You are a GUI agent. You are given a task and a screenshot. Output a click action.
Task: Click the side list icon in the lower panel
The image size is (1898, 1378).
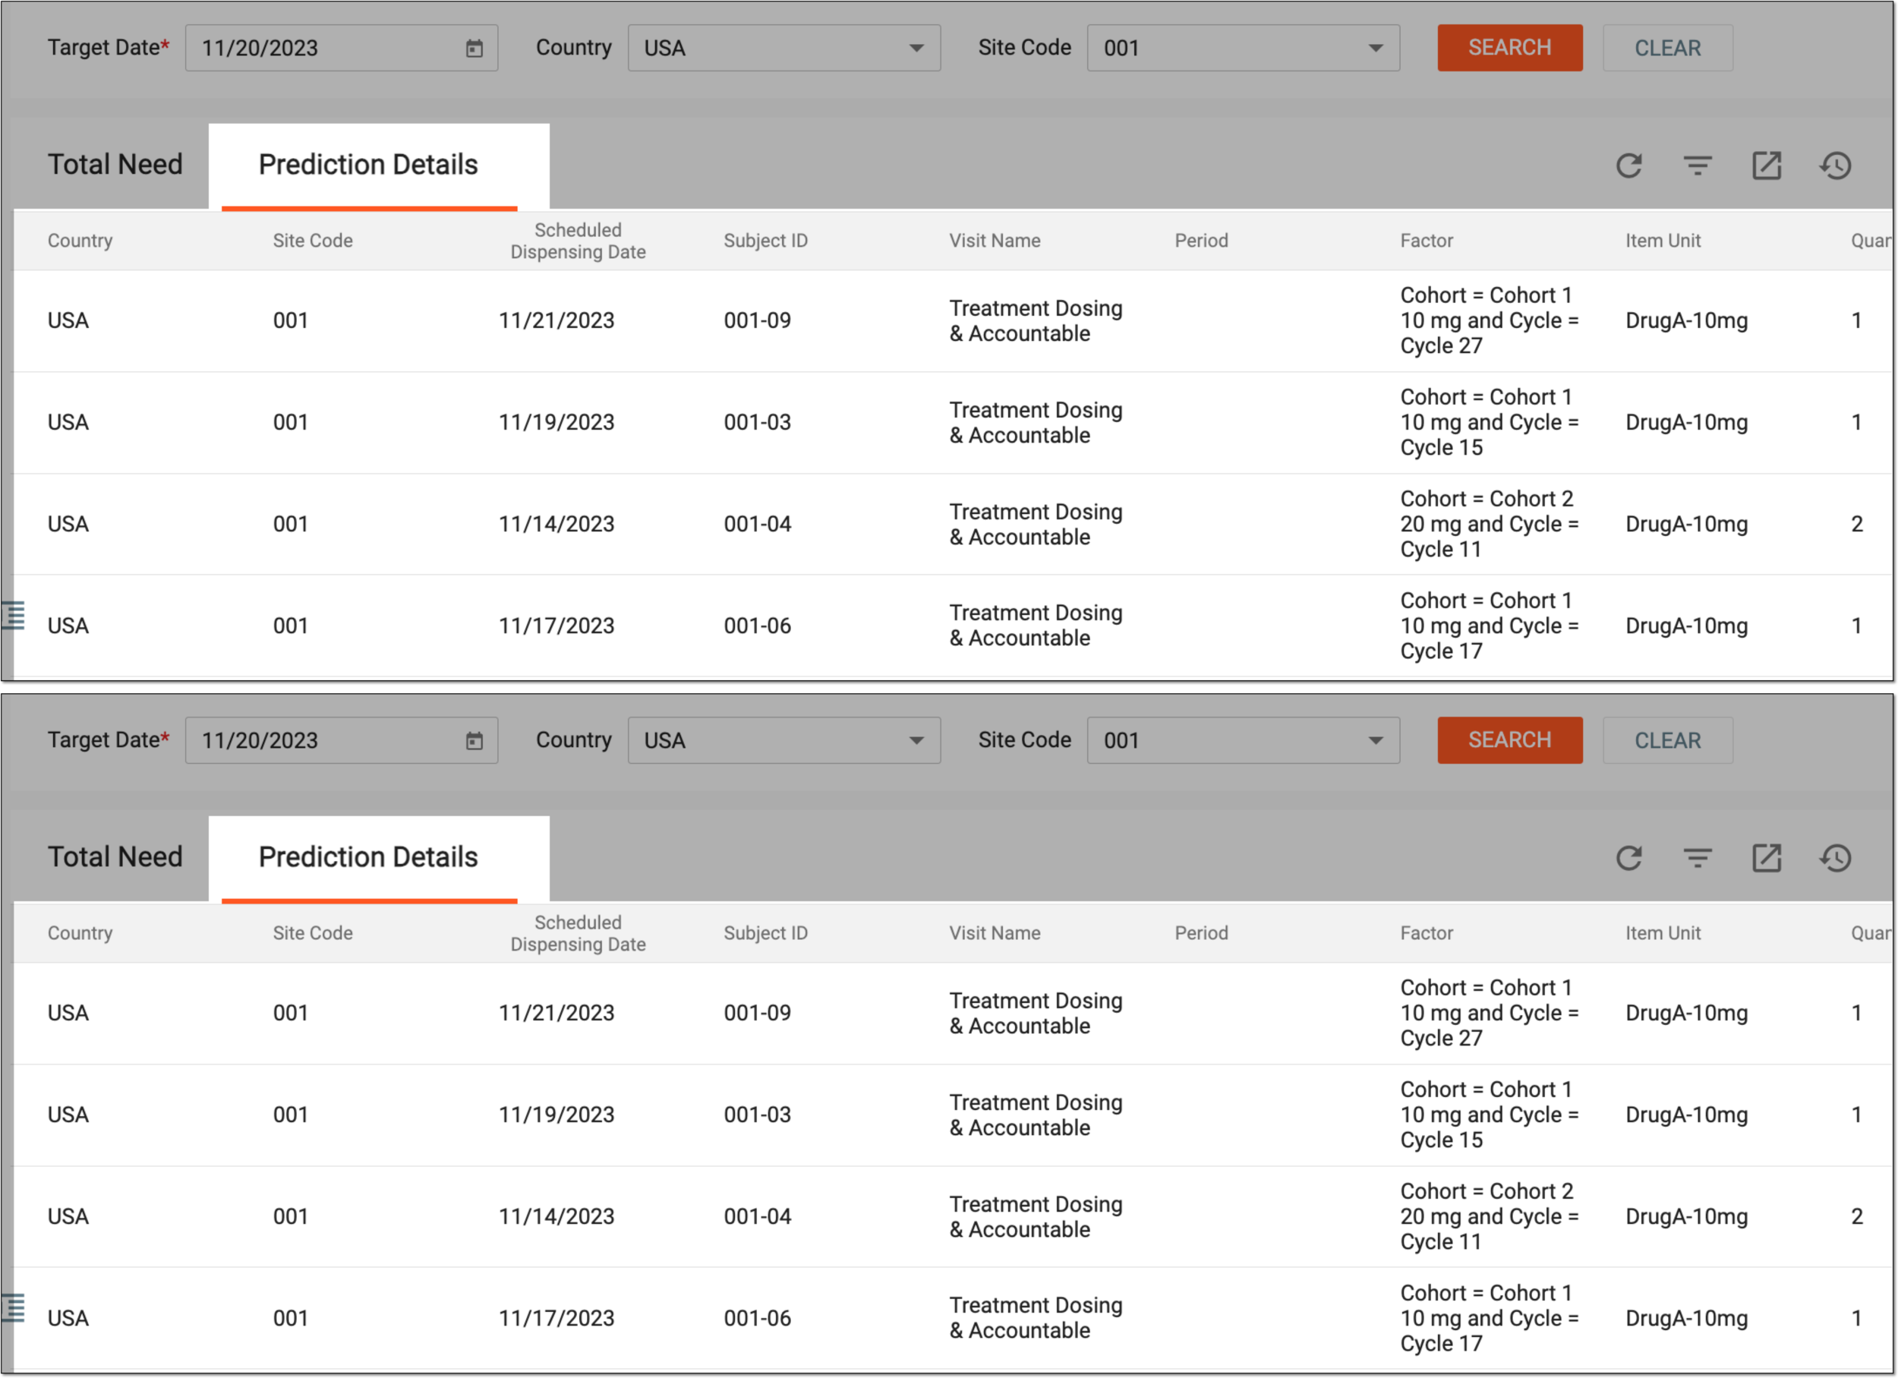[14, 1307]
